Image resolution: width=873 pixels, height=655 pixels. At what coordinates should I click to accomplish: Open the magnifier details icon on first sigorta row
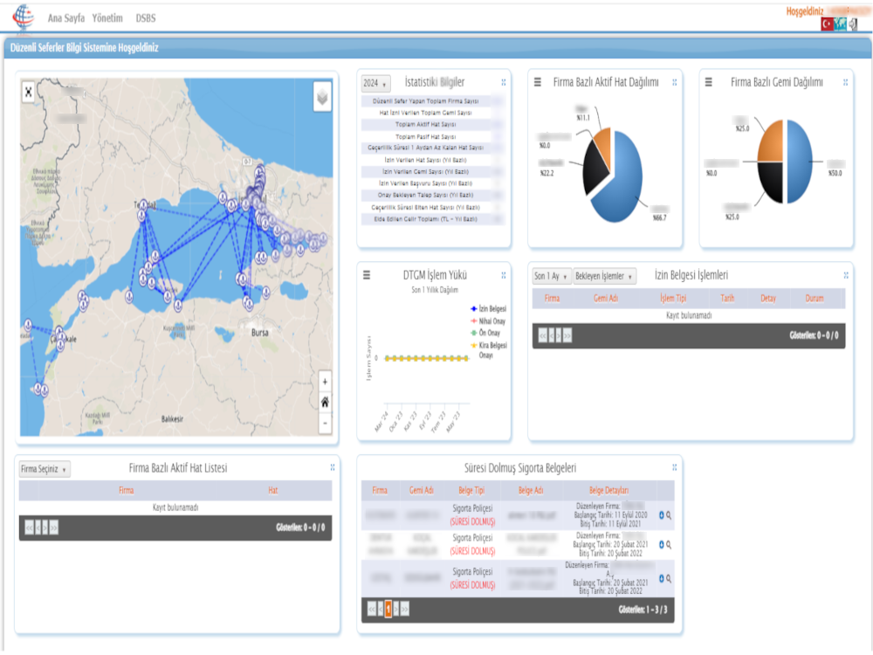[669, 514]
